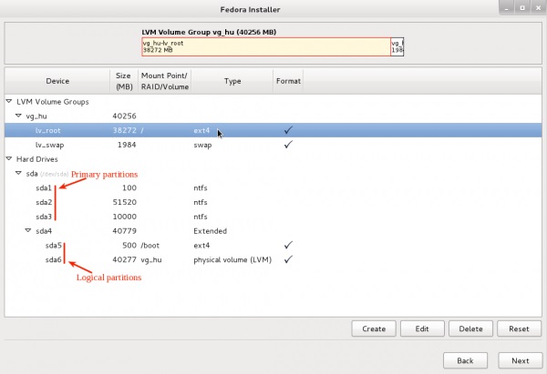The image size is (547, 374).
Task: Click the lv_swap format checkmark
Action: click(x=288, y=144)
